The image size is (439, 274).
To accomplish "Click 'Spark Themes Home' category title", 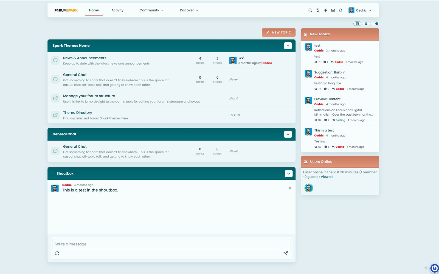I will click(71, 46).
